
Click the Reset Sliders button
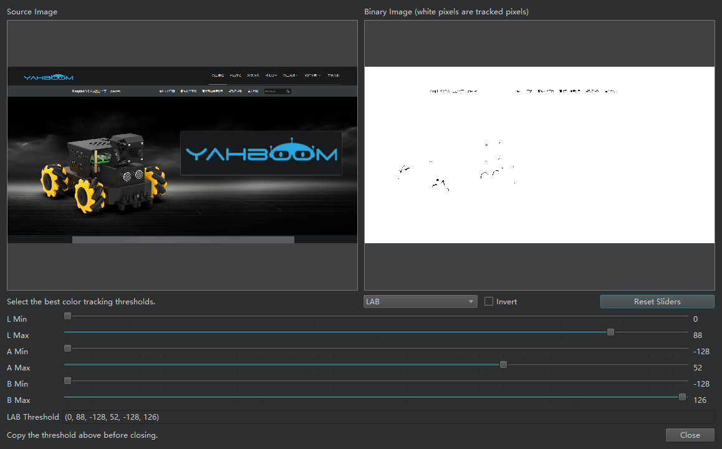point(657,302)
